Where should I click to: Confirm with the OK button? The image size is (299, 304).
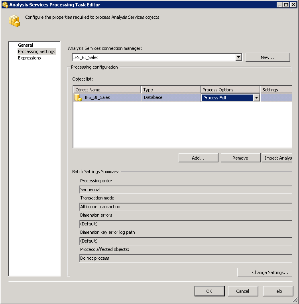coord(209,291)
